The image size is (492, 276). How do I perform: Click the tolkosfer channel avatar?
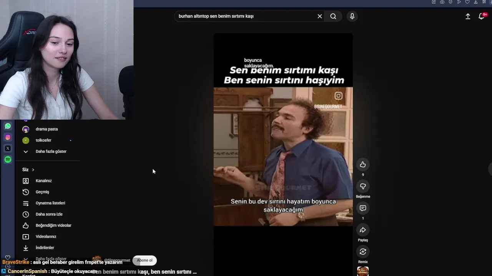pyautogui.click(x=26, y=140)
